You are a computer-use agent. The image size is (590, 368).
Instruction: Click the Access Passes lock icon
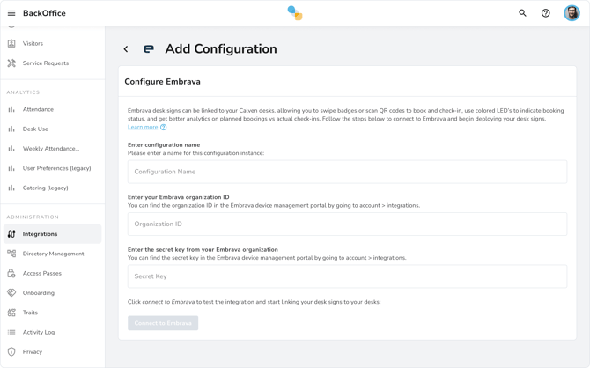[11, 273]
